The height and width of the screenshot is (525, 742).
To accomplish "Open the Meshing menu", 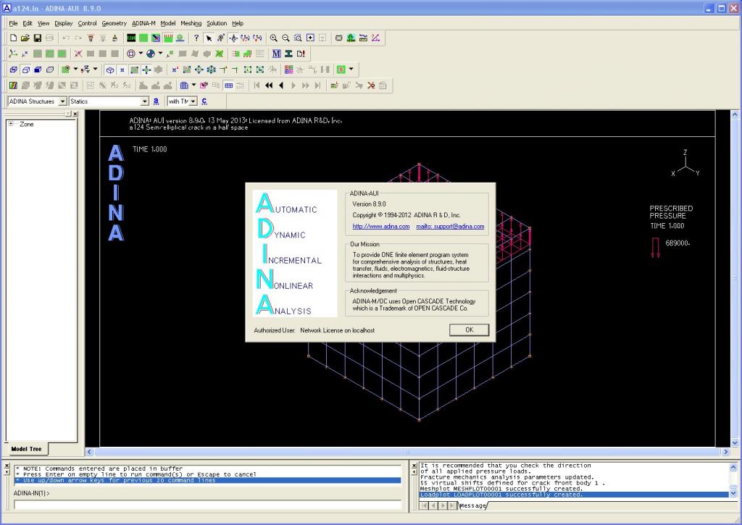I will [191, 23].
